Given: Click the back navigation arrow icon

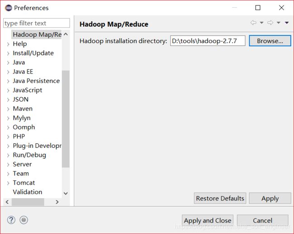Looking at the screenshot, I should [x=253, y=23].
